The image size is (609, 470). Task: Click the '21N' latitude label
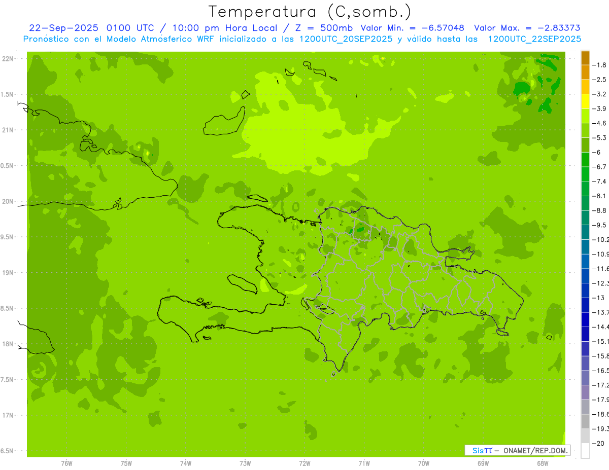8,130
